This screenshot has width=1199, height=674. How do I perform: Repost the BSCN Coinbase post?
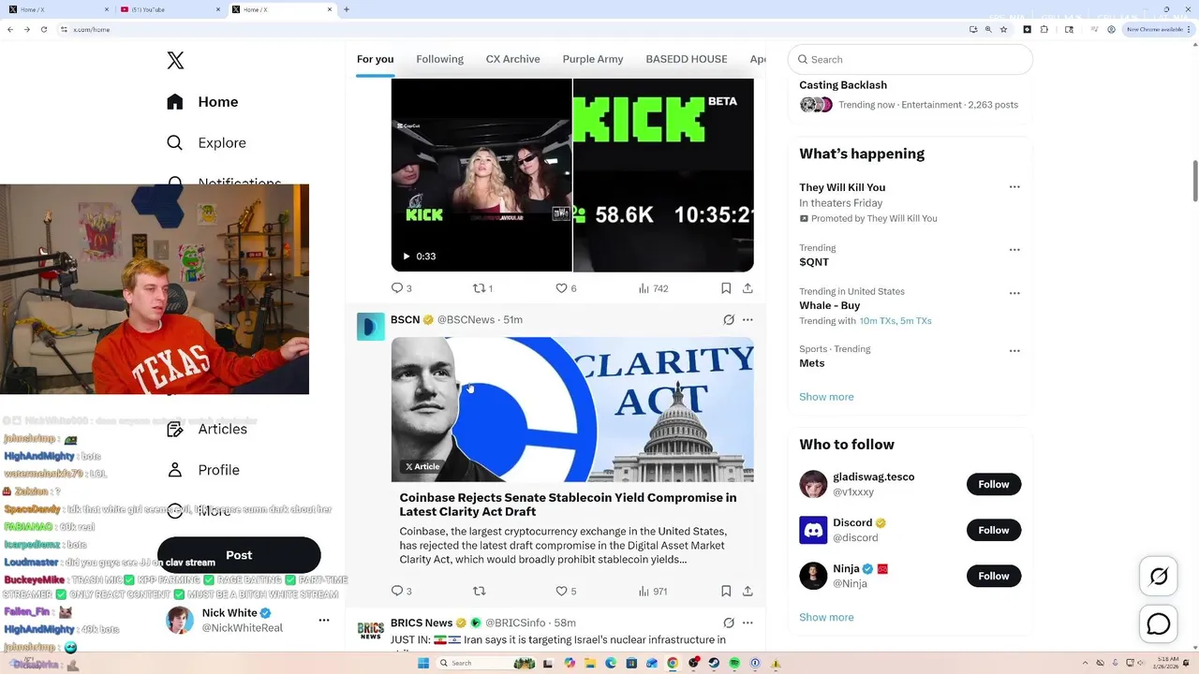480,591
